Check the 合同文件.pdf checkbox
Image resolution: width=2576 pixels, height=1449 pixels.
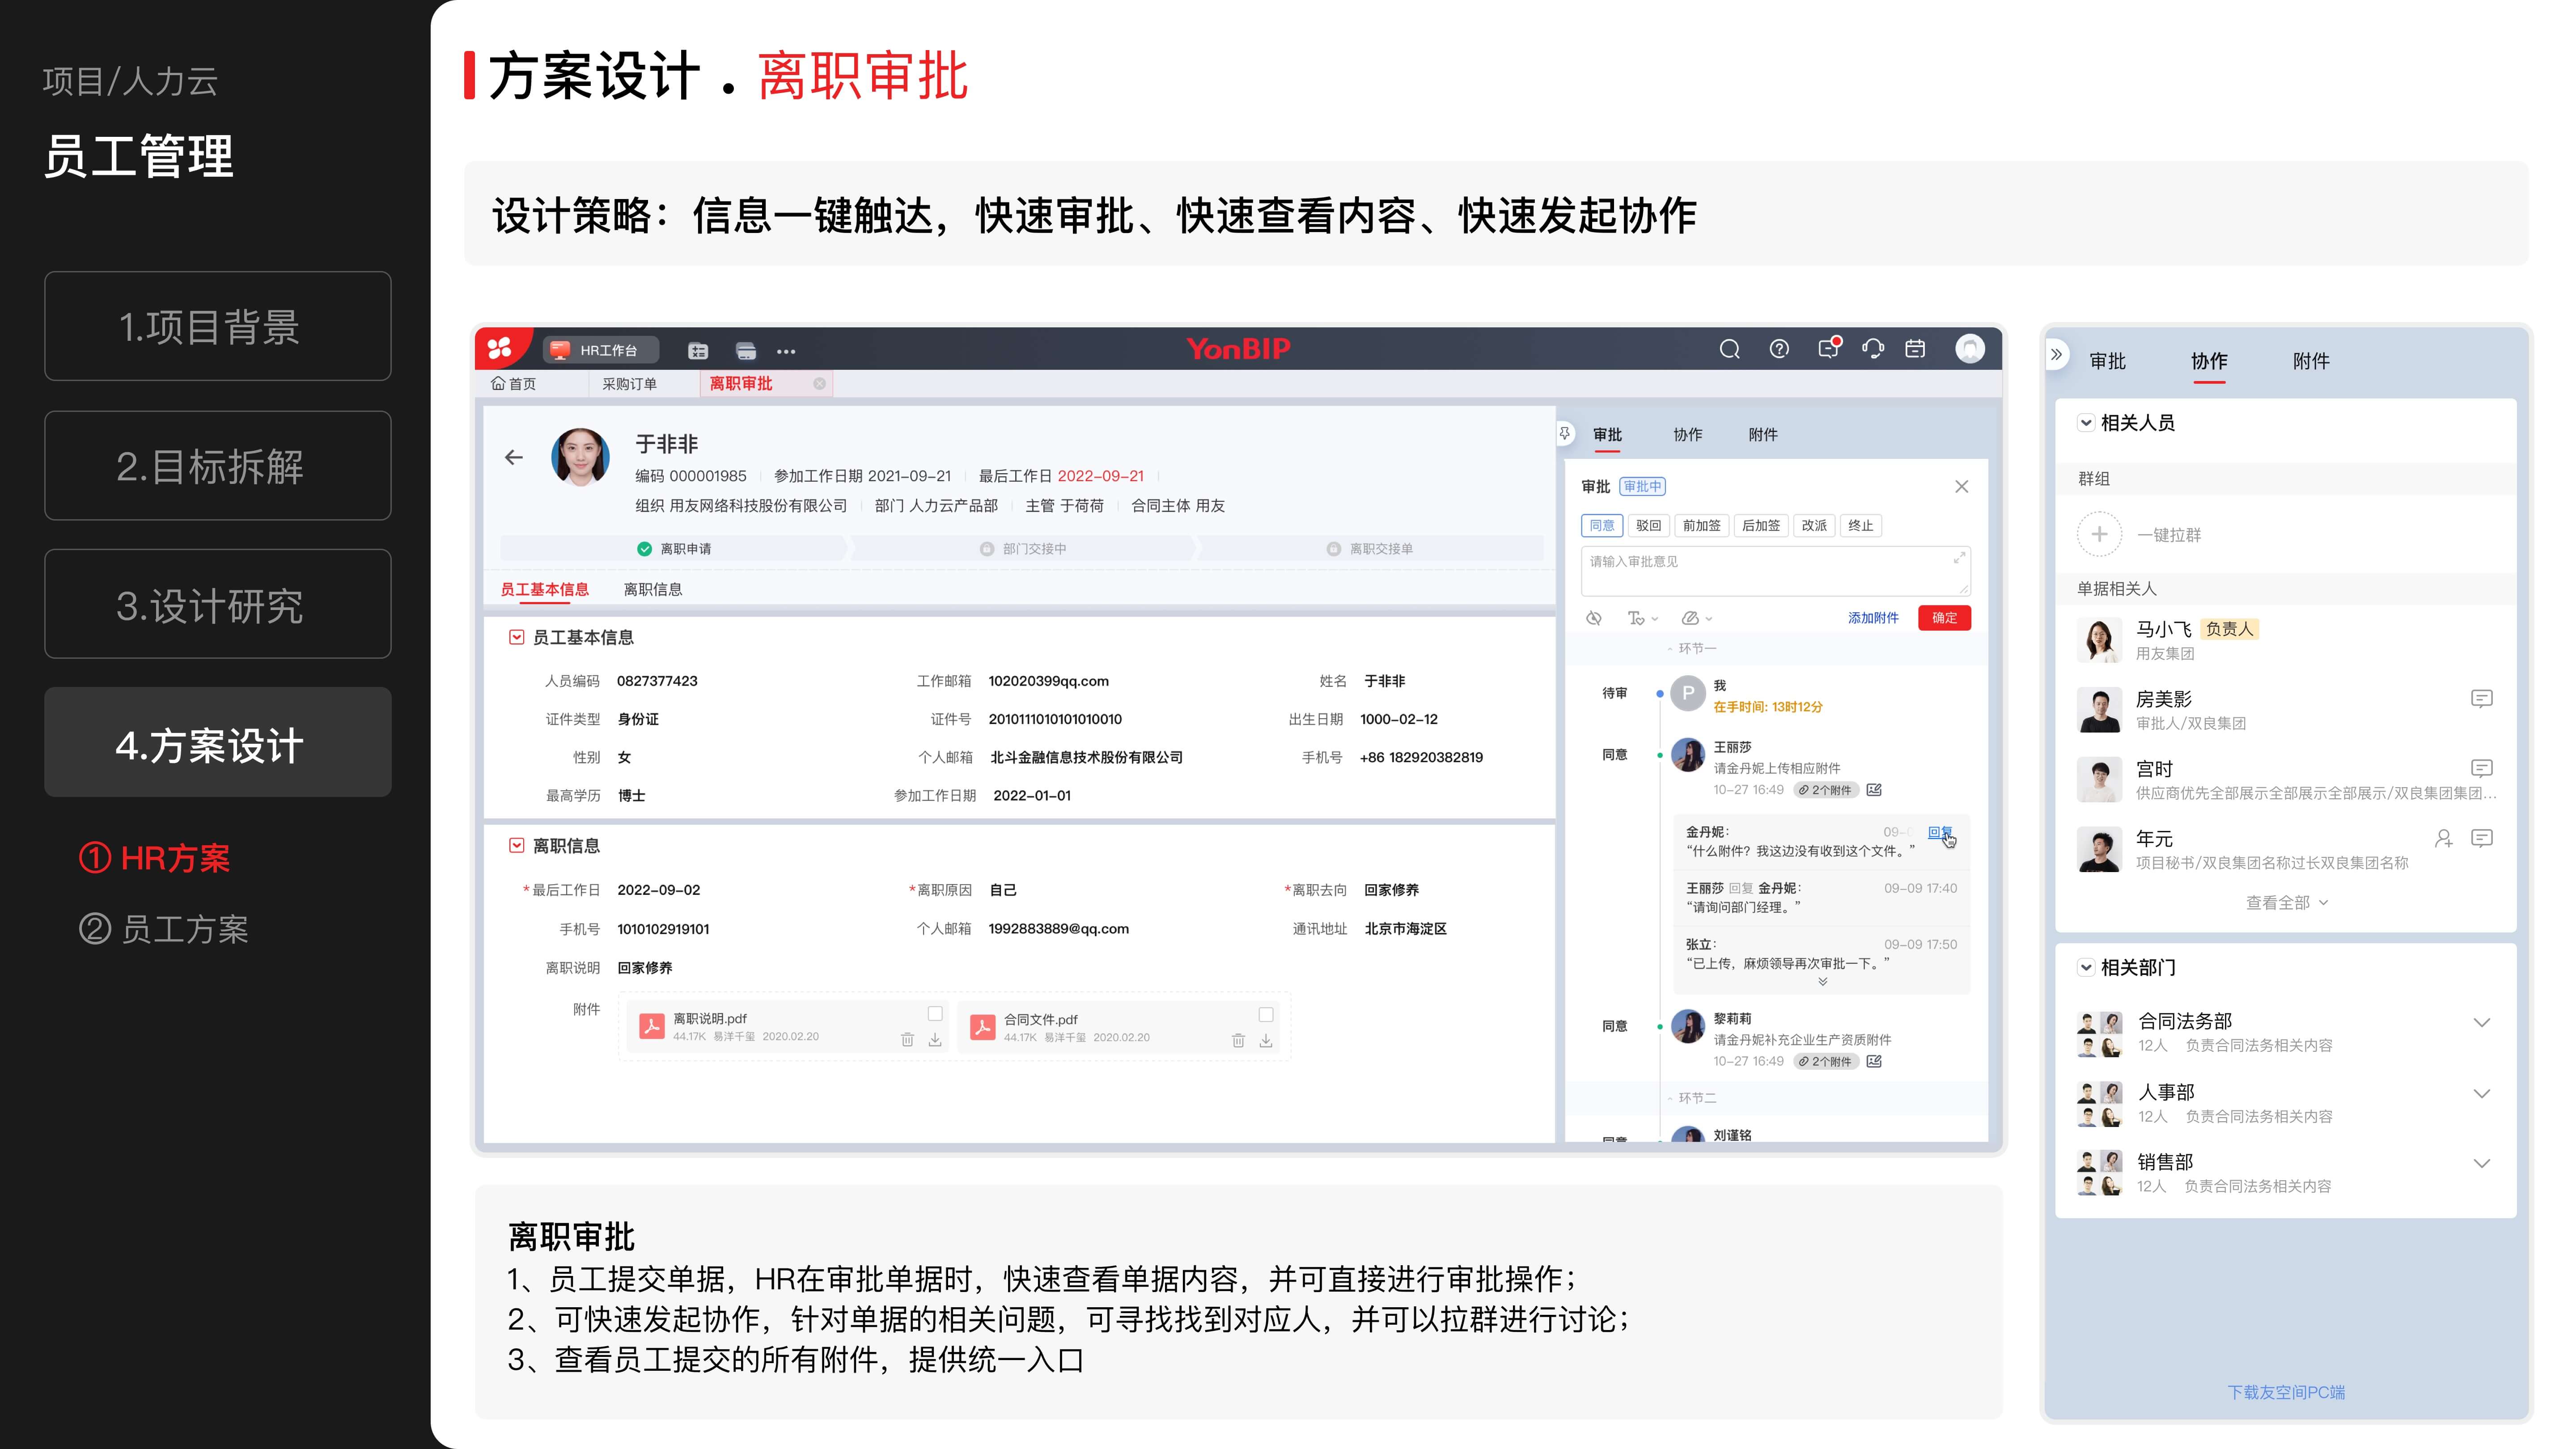point(1266,1014)
